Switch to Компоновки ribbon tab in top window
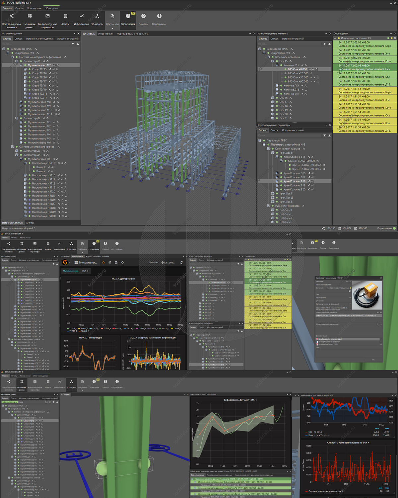398x498 pixels. pos(34,8)
